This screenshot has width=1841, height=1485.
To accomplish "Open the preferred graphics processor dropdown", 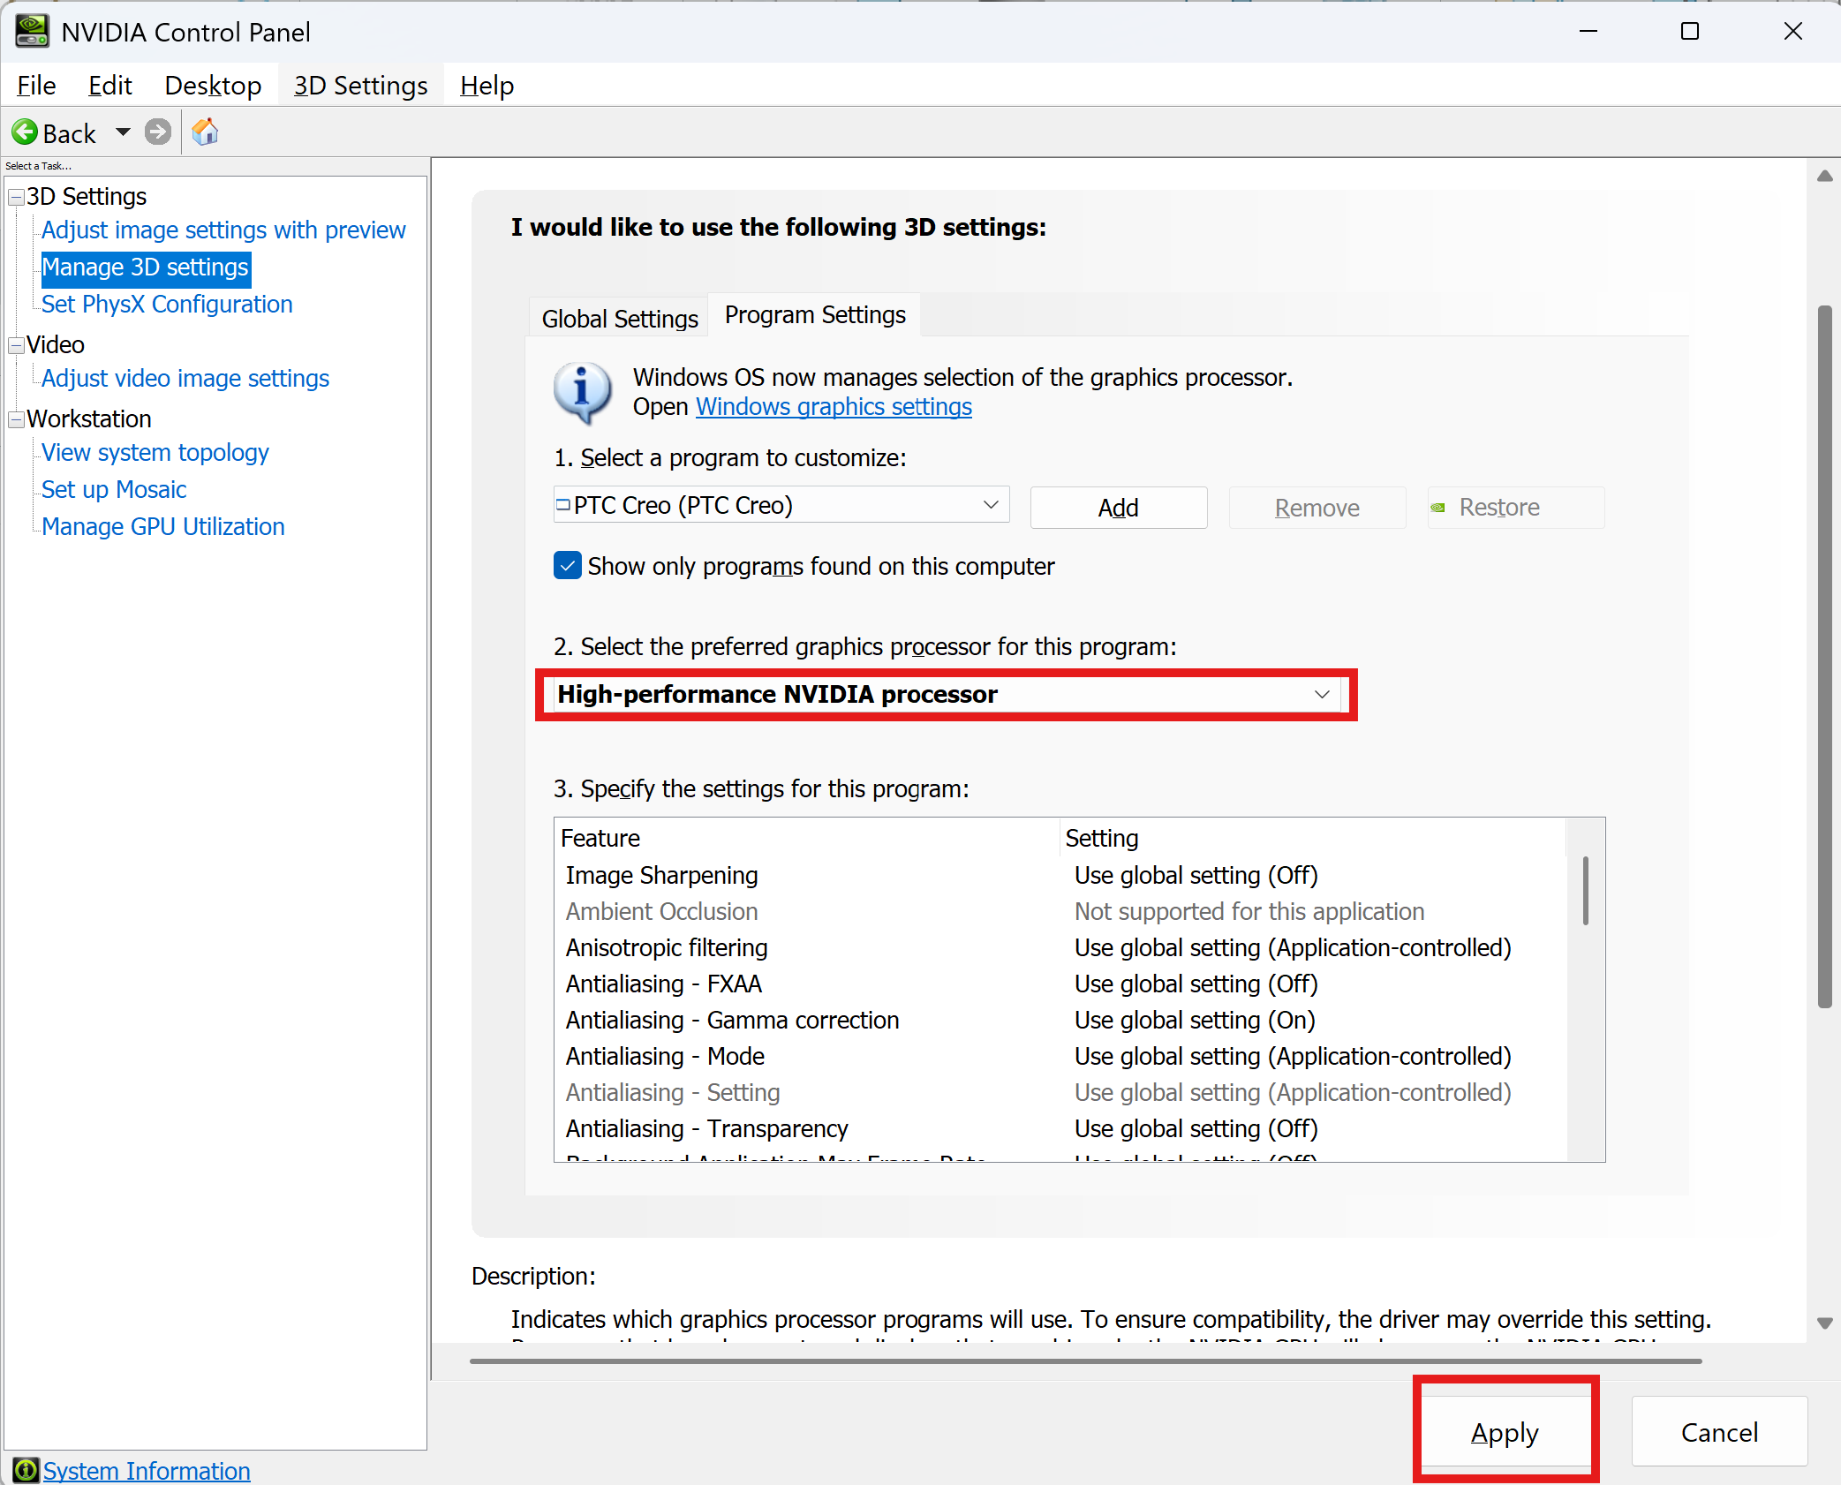I will (947, 695).
